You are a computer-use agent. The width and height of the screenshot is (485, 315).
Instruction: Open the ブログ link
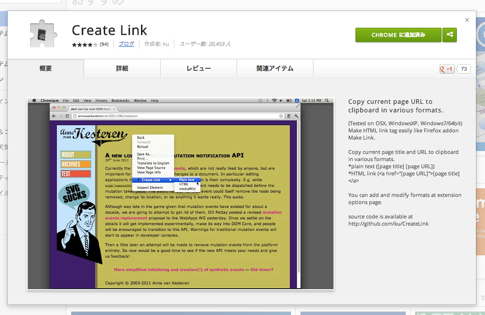pyautogui.click(x=126, y=44)
